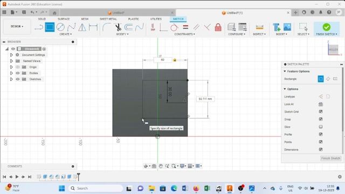Toggle visibility of the Origin folder
Image resolution: width=345 pixels, height=194 pixels.
click(x=18, y=67)
